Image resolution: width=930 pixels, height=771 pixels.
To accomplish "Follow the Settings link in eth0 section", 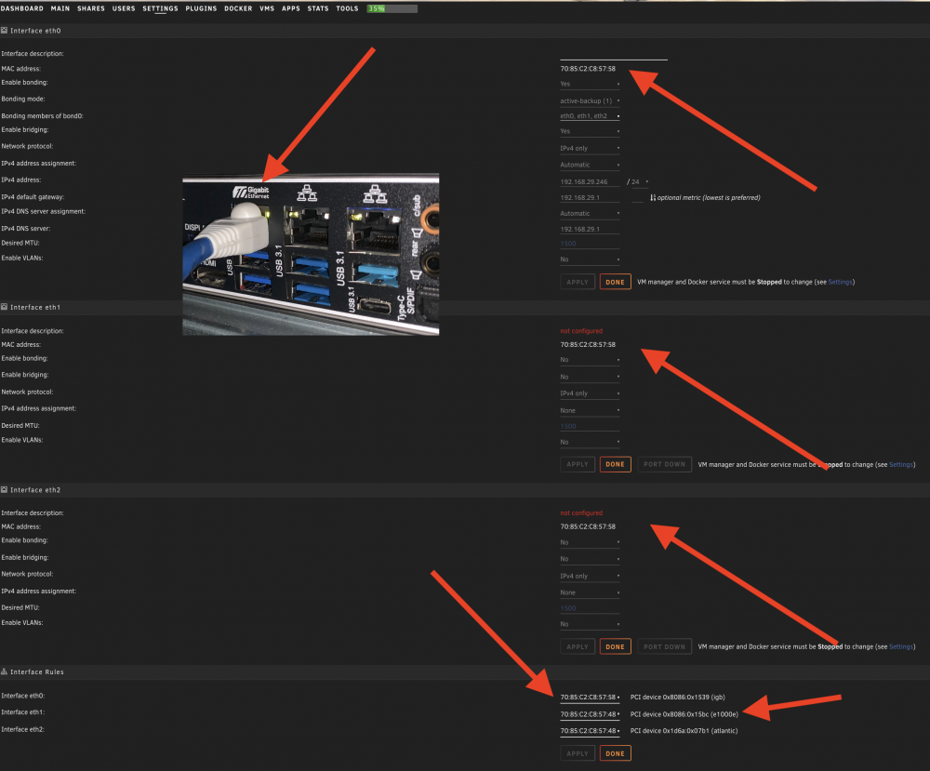I will coord(840,283).
